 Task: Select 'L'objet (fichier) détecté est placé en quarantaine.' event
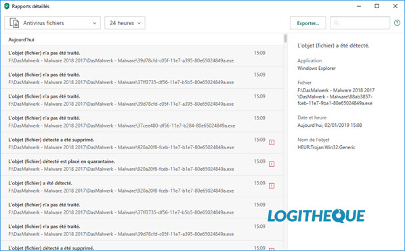pyautogui.click(x=142, y=165)
